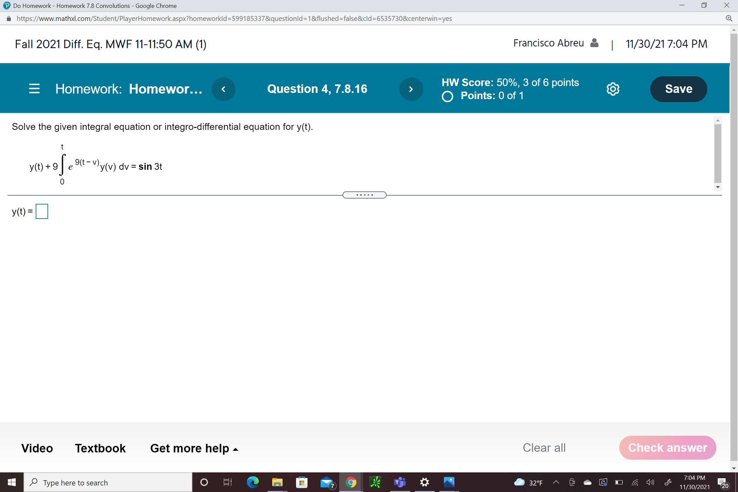Advance to the next question with the chevron
The width and height of the screenshot is (738, 492).
point(411,89)
